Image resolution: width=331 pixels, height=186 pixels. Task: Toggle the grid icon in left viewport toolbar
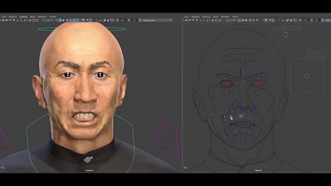pos(30,20)
